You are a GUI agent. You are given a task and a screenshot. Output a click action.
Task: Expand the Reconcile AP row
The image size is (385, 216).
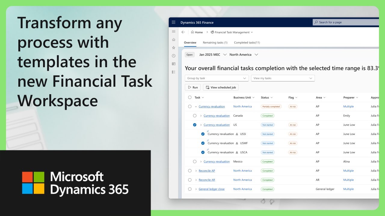196,171
